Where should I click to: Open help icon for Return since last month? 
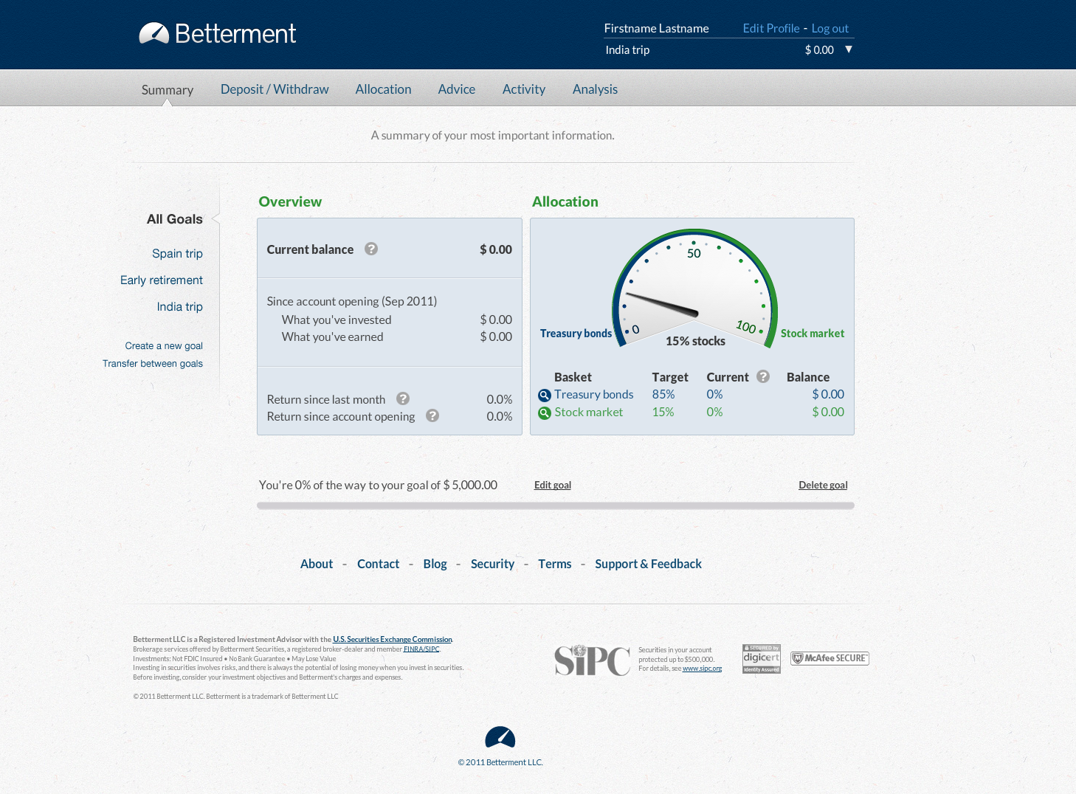[403, 398]
